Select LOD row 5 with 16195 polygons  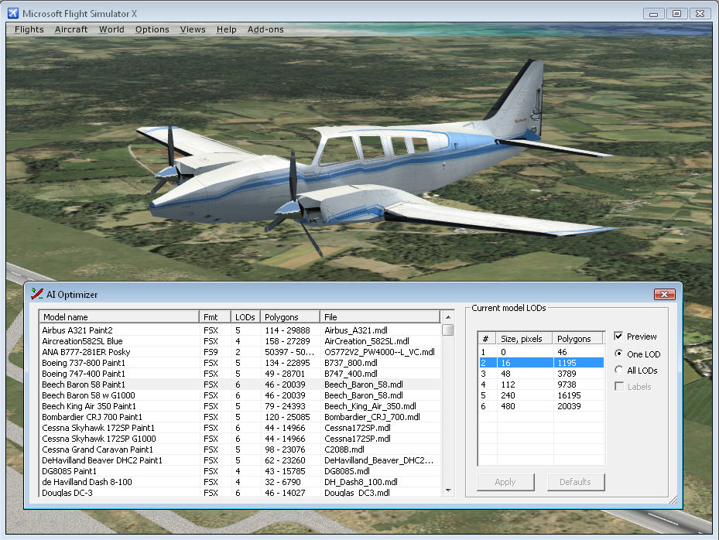pos(541,395)
